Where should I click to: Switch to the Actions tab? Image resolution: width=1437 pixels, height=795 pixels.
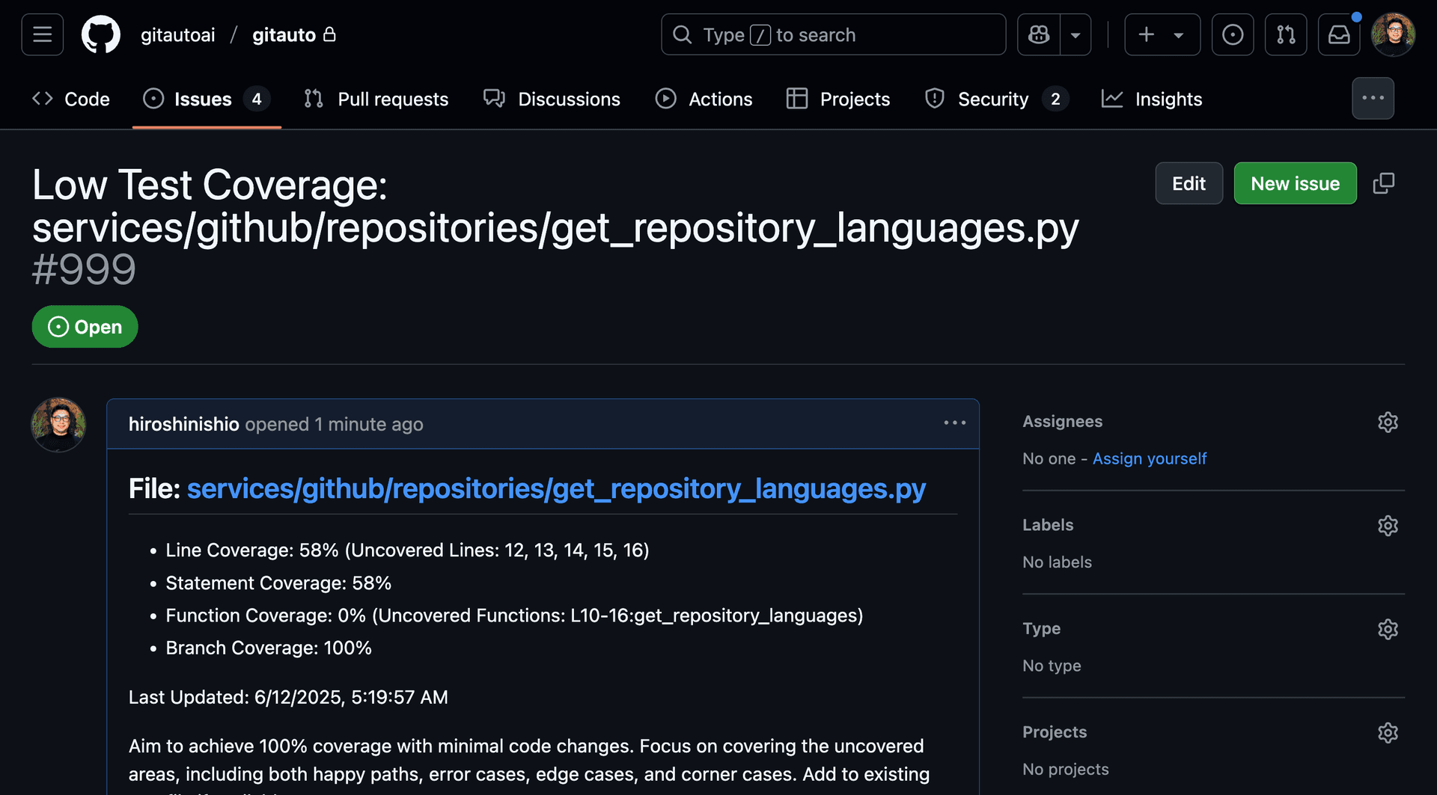(704, 99)
